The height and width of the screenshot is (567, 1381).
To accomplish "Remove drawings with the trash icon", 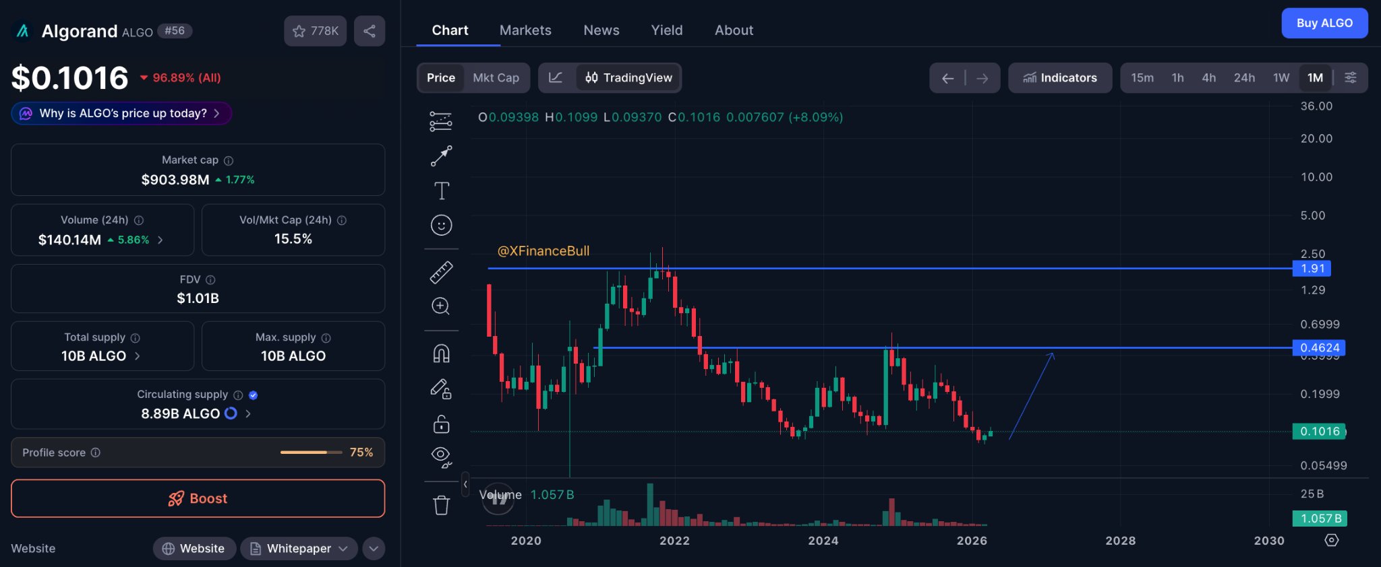I will [x=441, y=505].
